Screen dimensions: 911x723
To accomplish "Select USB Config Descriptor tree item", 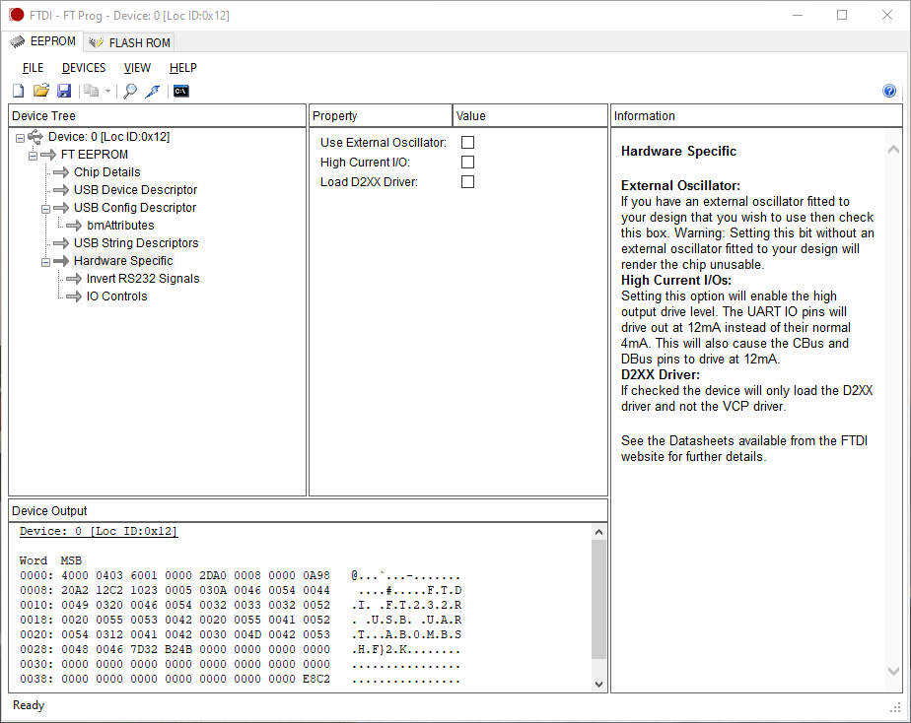I will [135, 208].
